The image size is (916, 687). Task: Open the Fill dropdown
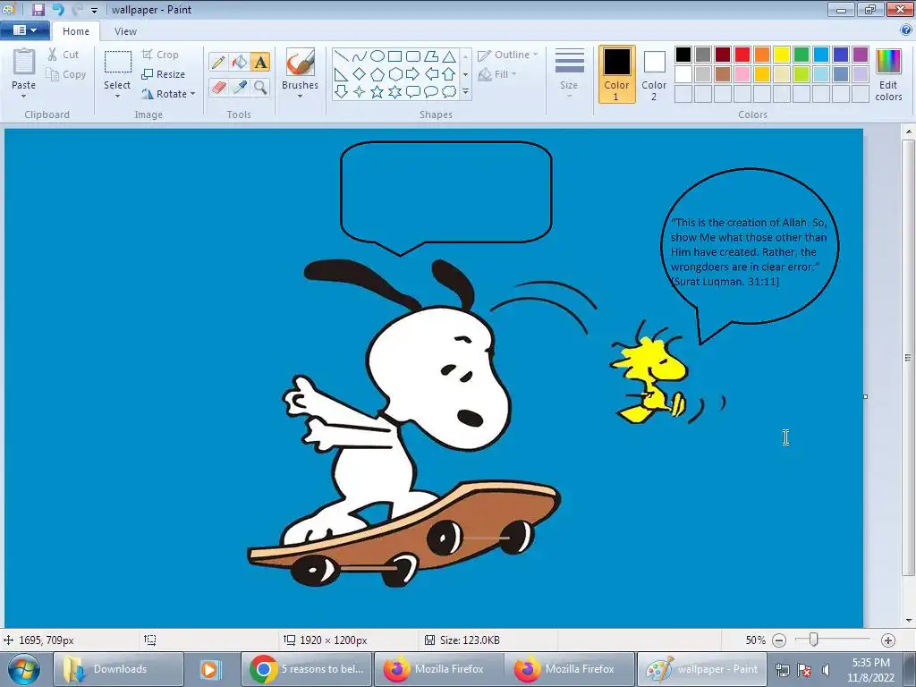pyautogui.click(x=497, y=74)
